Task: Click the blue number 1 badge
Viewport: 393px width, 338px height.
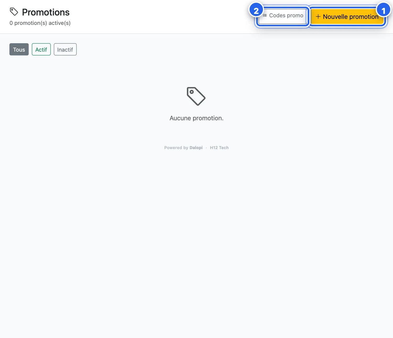Action: click(x=384, y=10)
